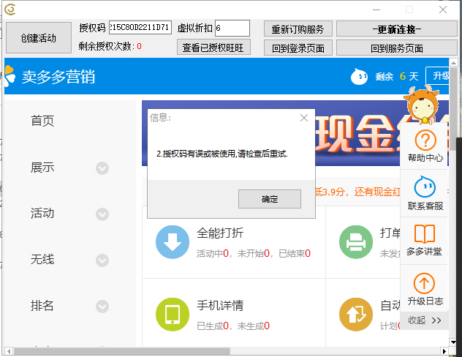Click the 剩余 6 天 text in header
The width and height of the screenshot is (462, 357).
397,77
